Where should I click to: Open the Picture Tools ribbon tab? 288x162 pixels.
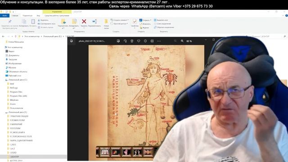[57, 16]
